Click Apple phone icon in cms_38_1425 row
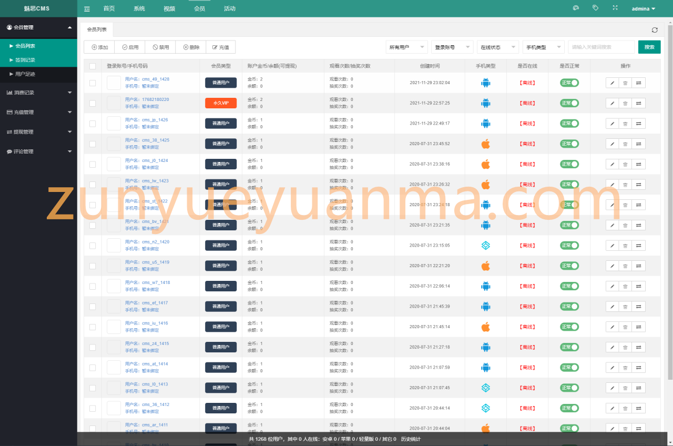673x446 pixels. (x=485, y=144)
